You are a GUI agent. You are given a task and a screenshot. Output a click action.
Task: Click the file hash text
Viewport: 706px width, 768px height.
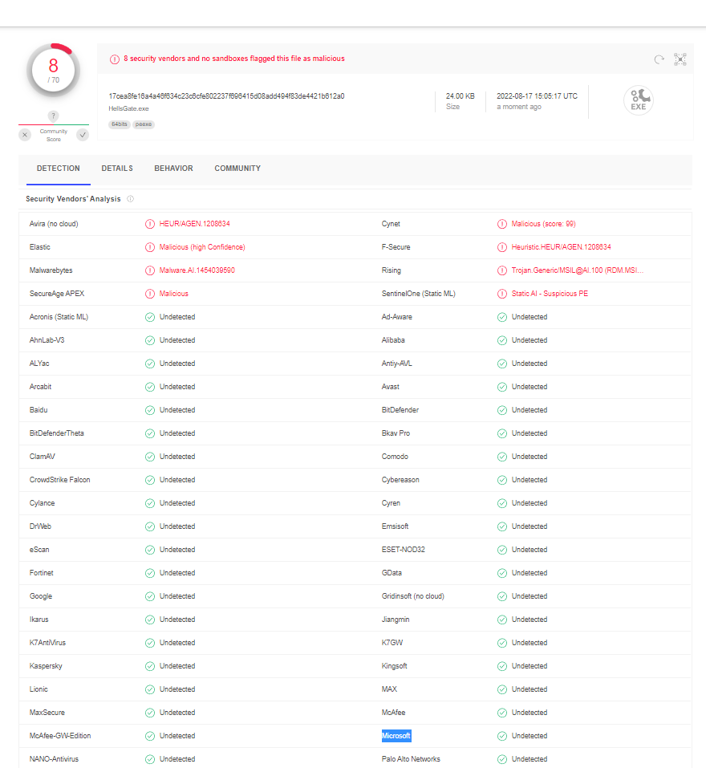227,96
